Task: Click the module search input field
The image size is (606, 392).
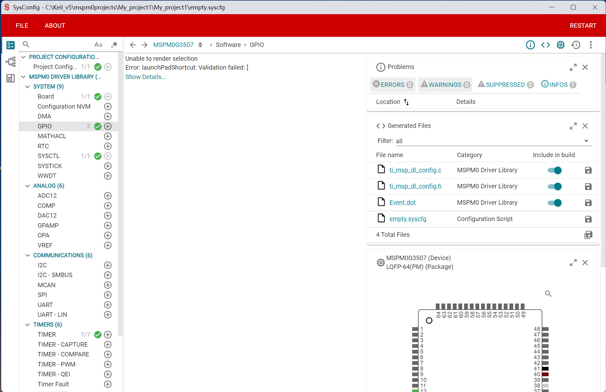Action: [60, 45]
